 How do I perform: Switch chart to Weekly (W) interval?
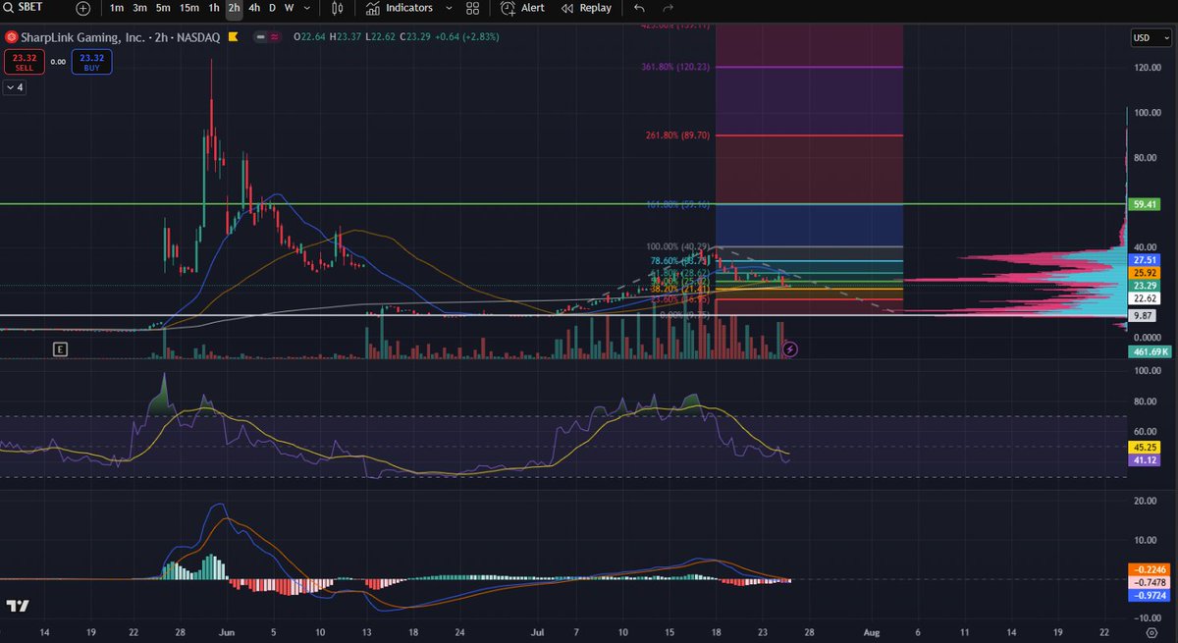[x=289, y=8]
